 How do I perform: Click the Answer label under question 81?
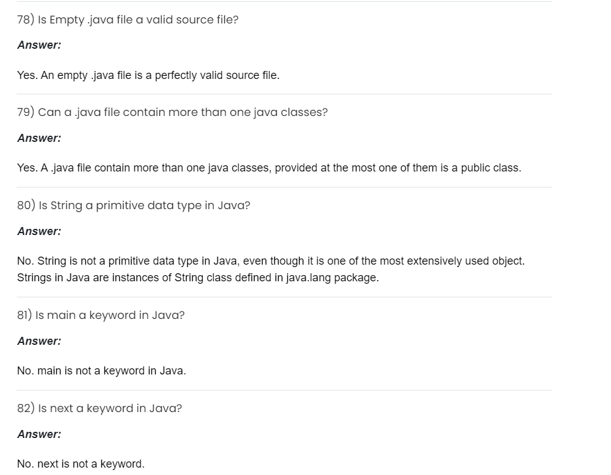pos(39,341)
